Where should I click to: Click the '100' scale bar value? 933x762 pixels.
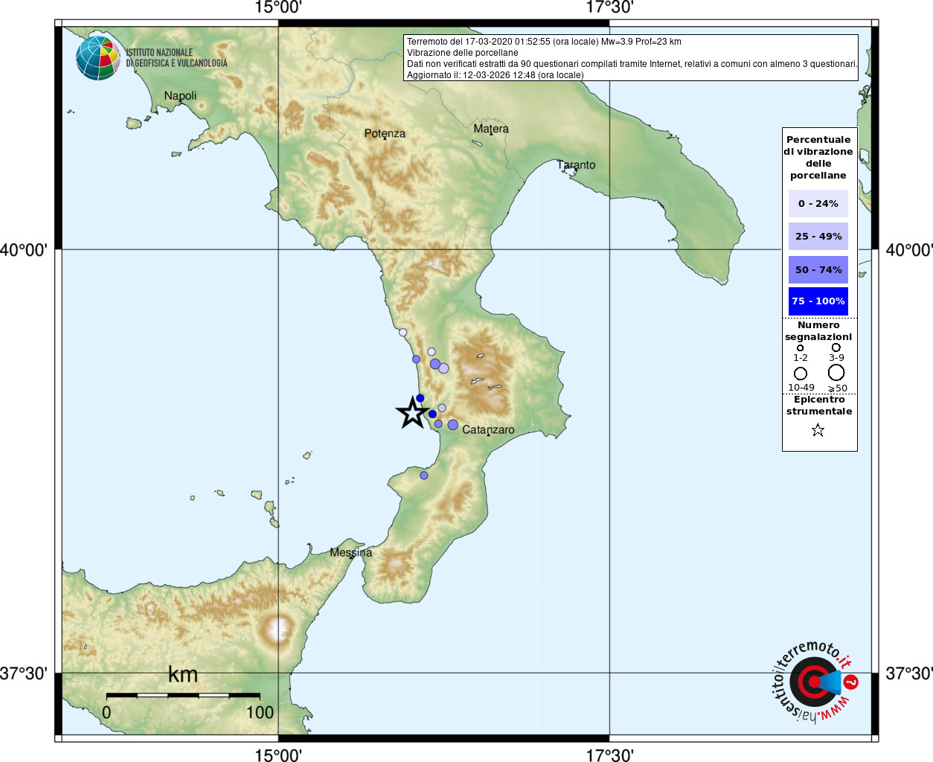click(x=260, y=713)
